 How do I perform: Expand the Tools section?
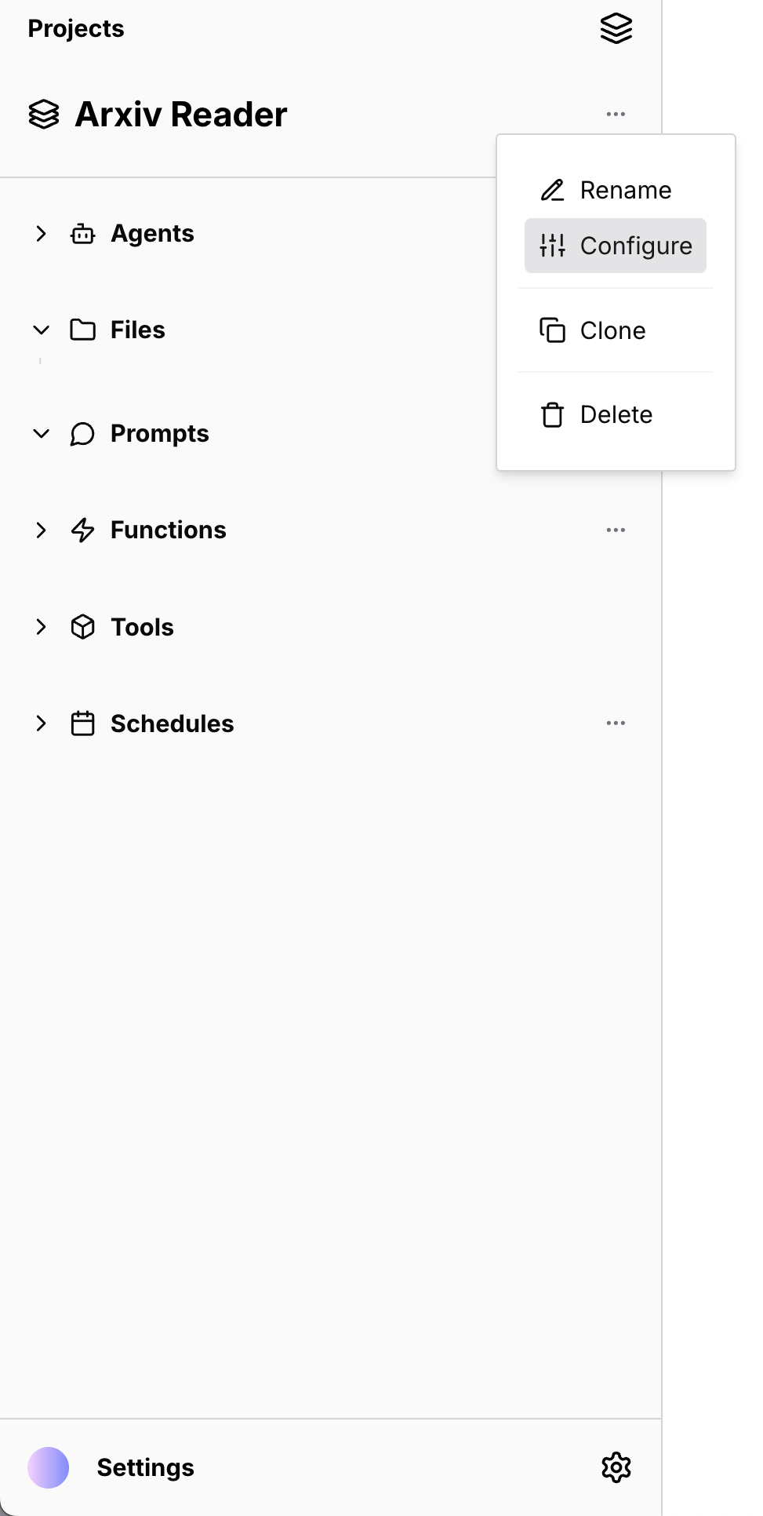pos(42,627)
